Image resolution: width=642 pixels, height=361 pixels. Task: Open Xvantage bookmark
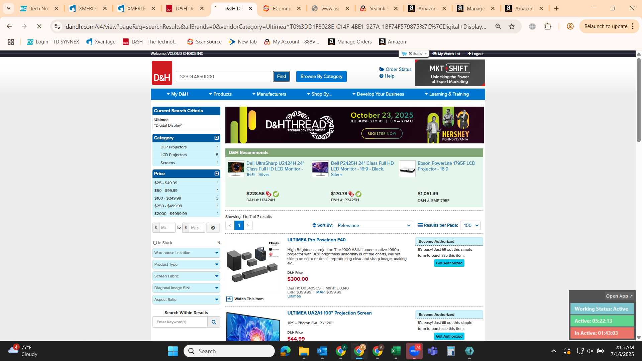[x=101, y=42]
